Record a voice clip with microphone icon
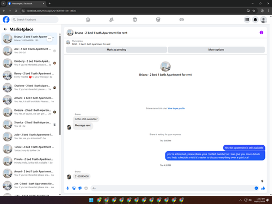The image size is (272, 204). coord(67,188)
